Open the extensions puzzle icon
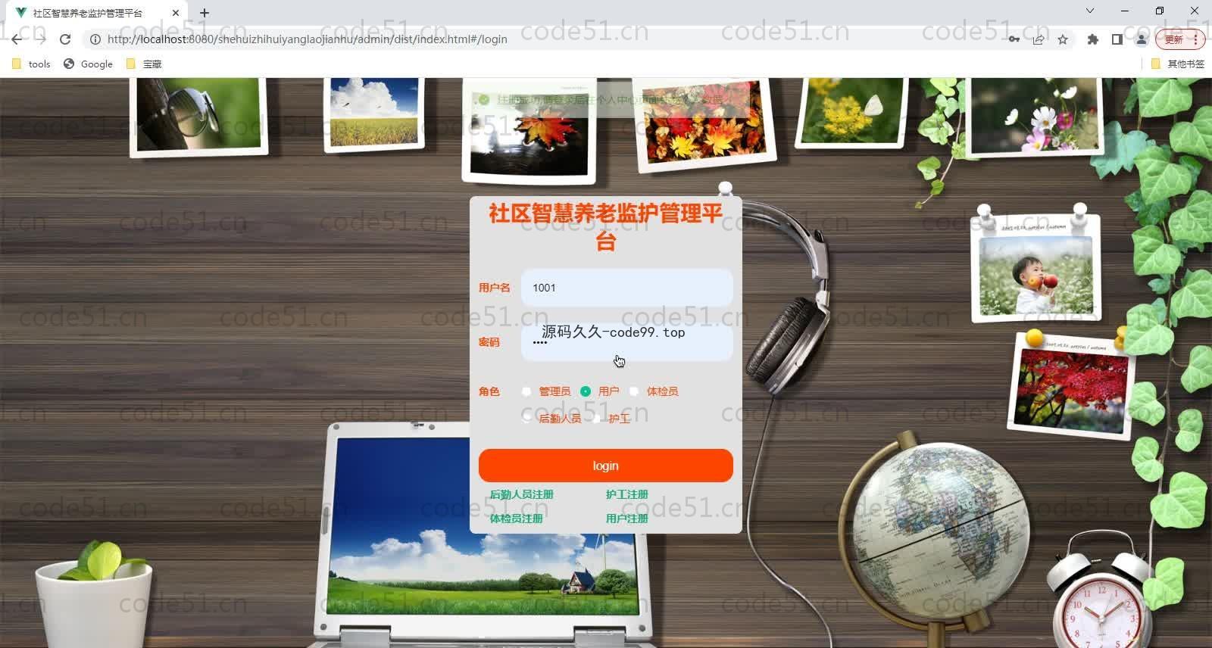This screenshot has height=648, width=1212. 1092,39
